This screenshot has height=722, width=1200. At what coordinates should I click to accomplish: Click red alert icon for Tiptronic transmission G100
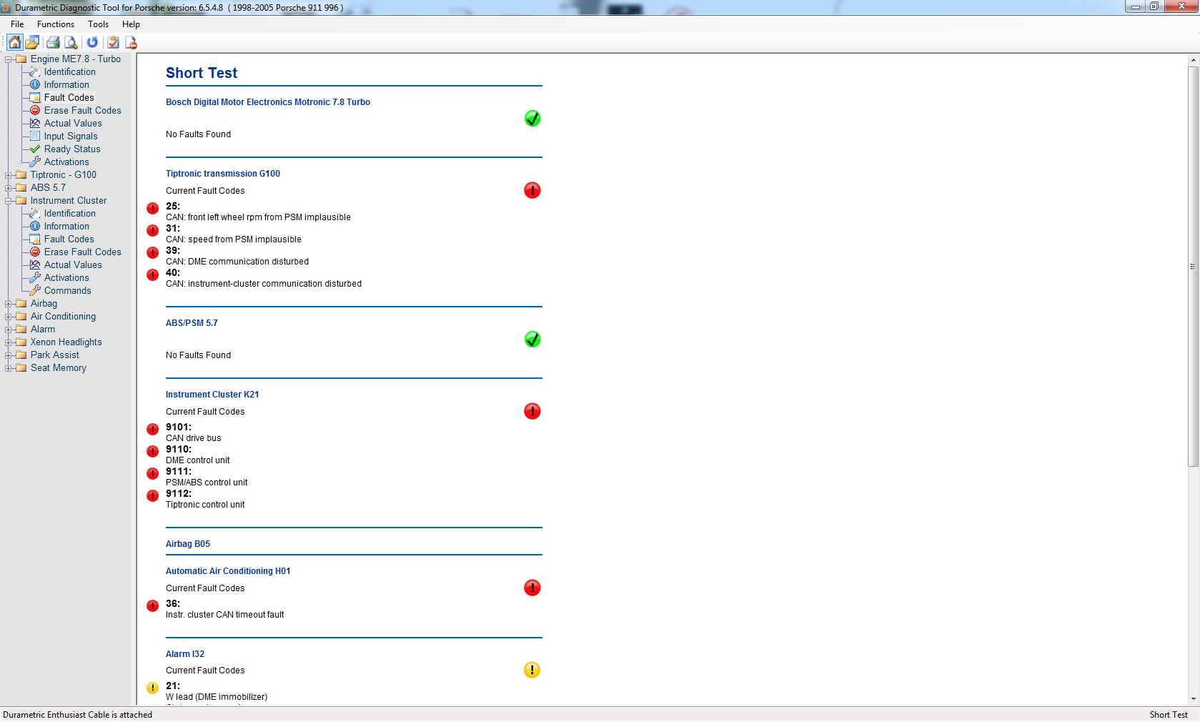coord(532,190)
